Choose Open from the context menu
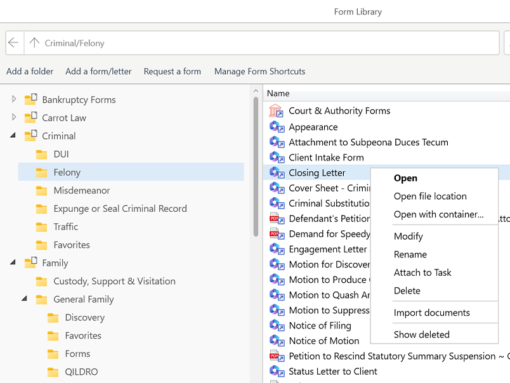 (x=405, y=178)
